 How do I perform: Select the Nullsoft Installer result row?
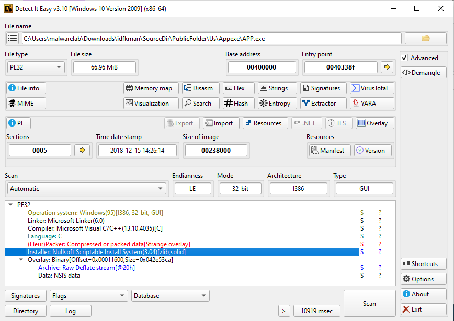click(x=107, y=252)
